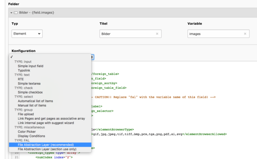Click Konfiguration select stepper arrows
The width and height of the screenshot is (257, 159).
[92, 57]
